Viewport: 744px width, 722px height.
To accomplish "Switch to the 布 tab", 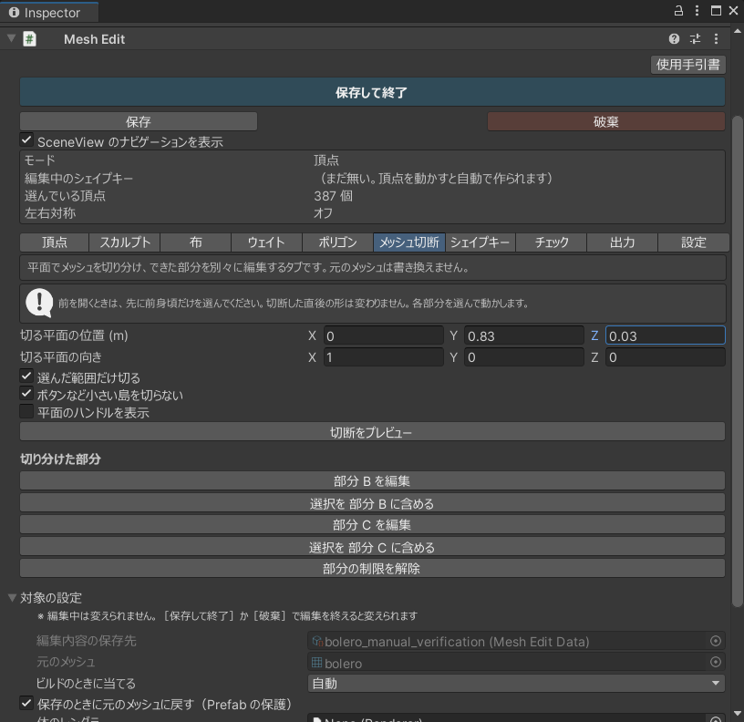I will 195,242.
